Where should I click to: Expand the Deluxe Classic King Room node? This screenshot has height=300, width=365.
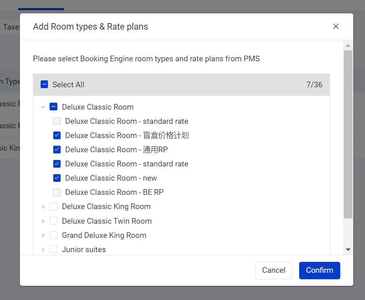43,207
